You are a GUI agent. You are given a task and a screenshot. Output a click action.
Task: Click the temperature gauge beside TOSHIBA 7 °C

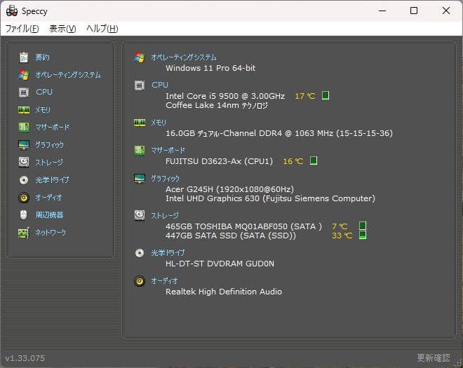tap(363, 226)
